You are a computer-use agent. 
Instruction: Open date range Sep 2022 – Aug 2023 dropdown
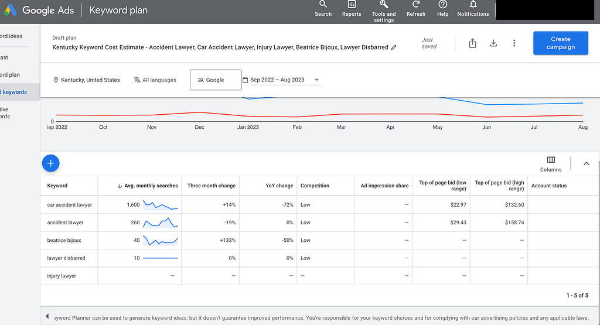(282, 80)
